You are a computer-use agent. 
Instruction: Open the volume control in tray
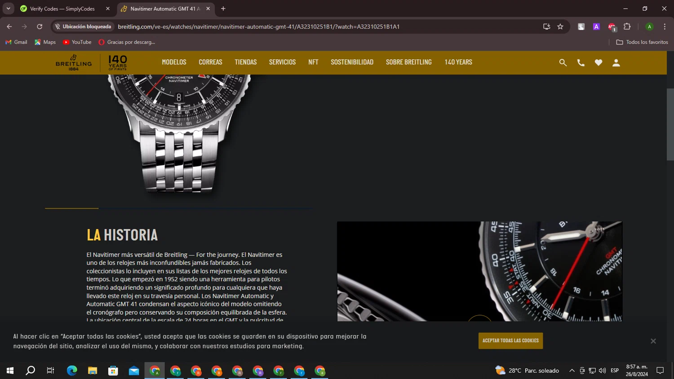[603, 370]
